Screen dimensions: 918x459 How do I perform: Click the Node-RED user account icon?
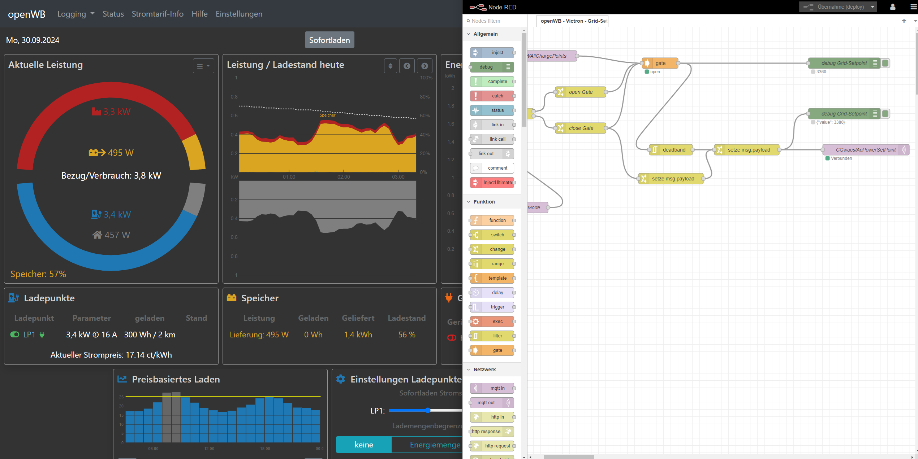point(892,7)
